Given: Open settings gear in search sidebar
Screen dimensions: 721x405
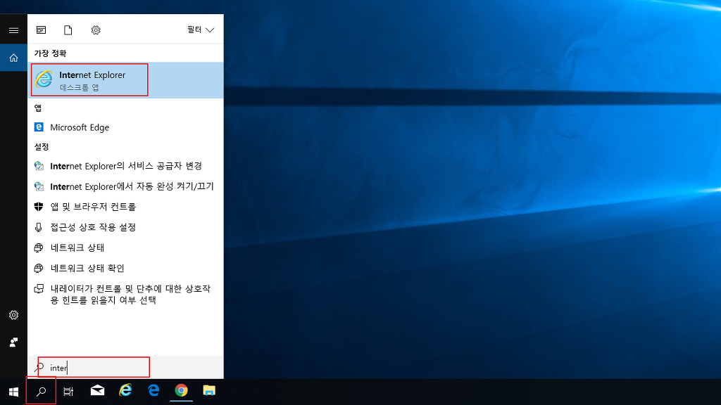Looking at the screenshot, I should tap(14, 315).
